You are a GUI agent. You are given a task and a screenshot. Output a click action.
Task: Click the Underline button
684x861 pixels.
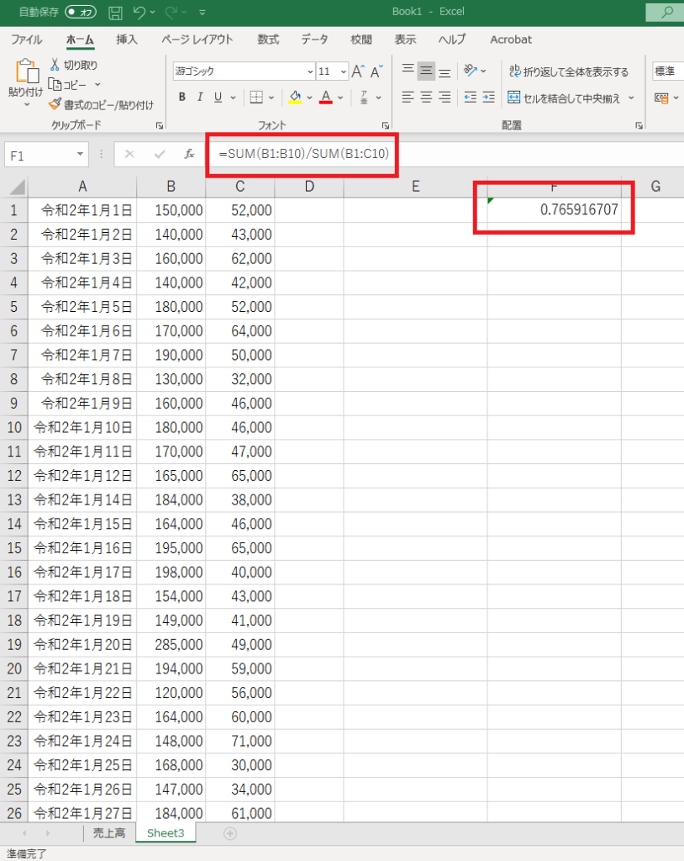[218, 98]
